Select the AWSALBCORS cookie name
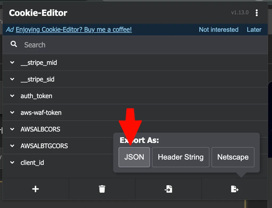 (x=40, y=129)
